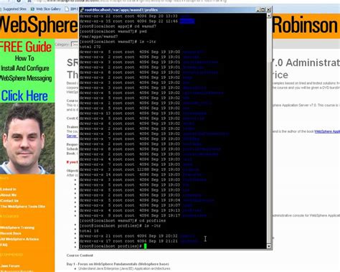
Task: Open the Contact Us sidebar link
Action: tap(9, 201)
